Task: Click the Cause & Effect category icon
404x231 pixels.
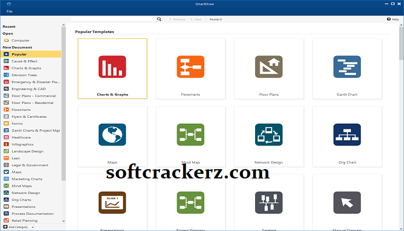Action: [6, 61]
